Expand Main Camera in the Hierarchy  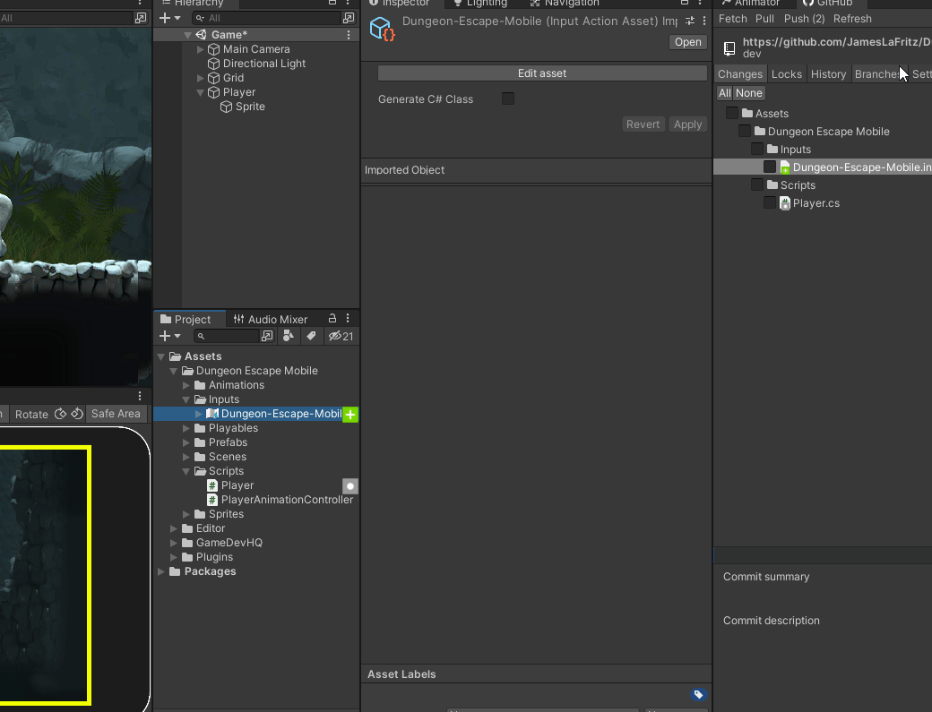(x=200, y=49)
